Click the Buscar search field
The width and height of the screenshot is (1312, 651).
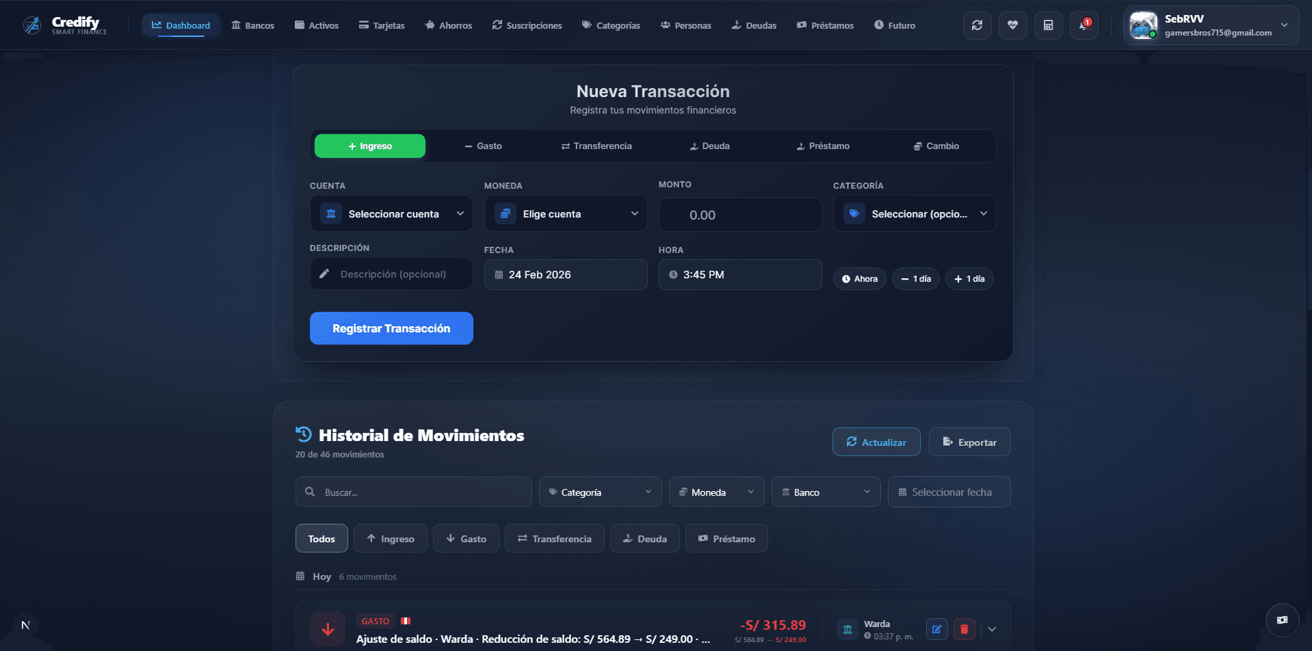tap(413, 492)
